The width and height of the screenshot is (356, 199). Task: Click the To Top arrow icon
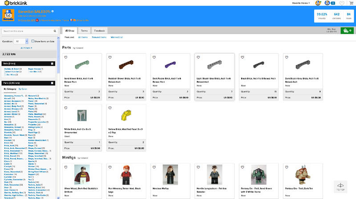click(340, 186)
